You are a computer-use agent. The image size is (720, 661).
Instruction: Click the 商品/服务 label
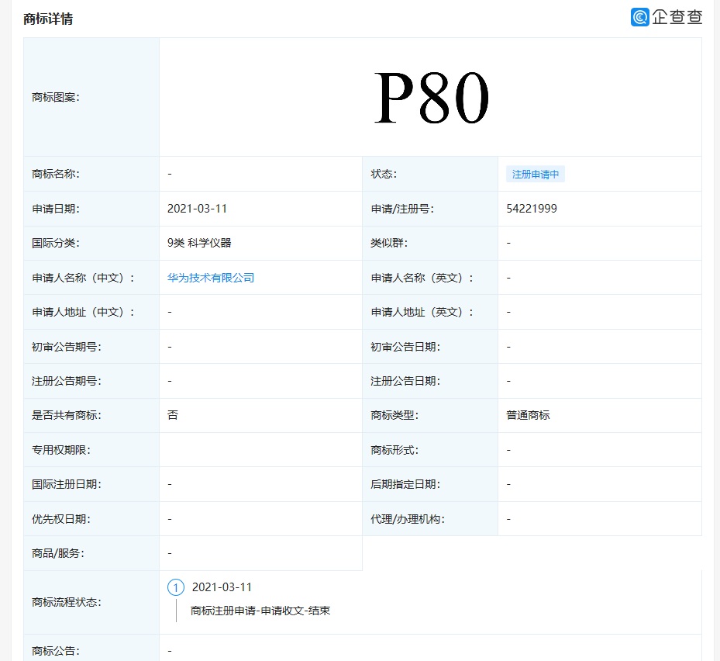[58, 553]
